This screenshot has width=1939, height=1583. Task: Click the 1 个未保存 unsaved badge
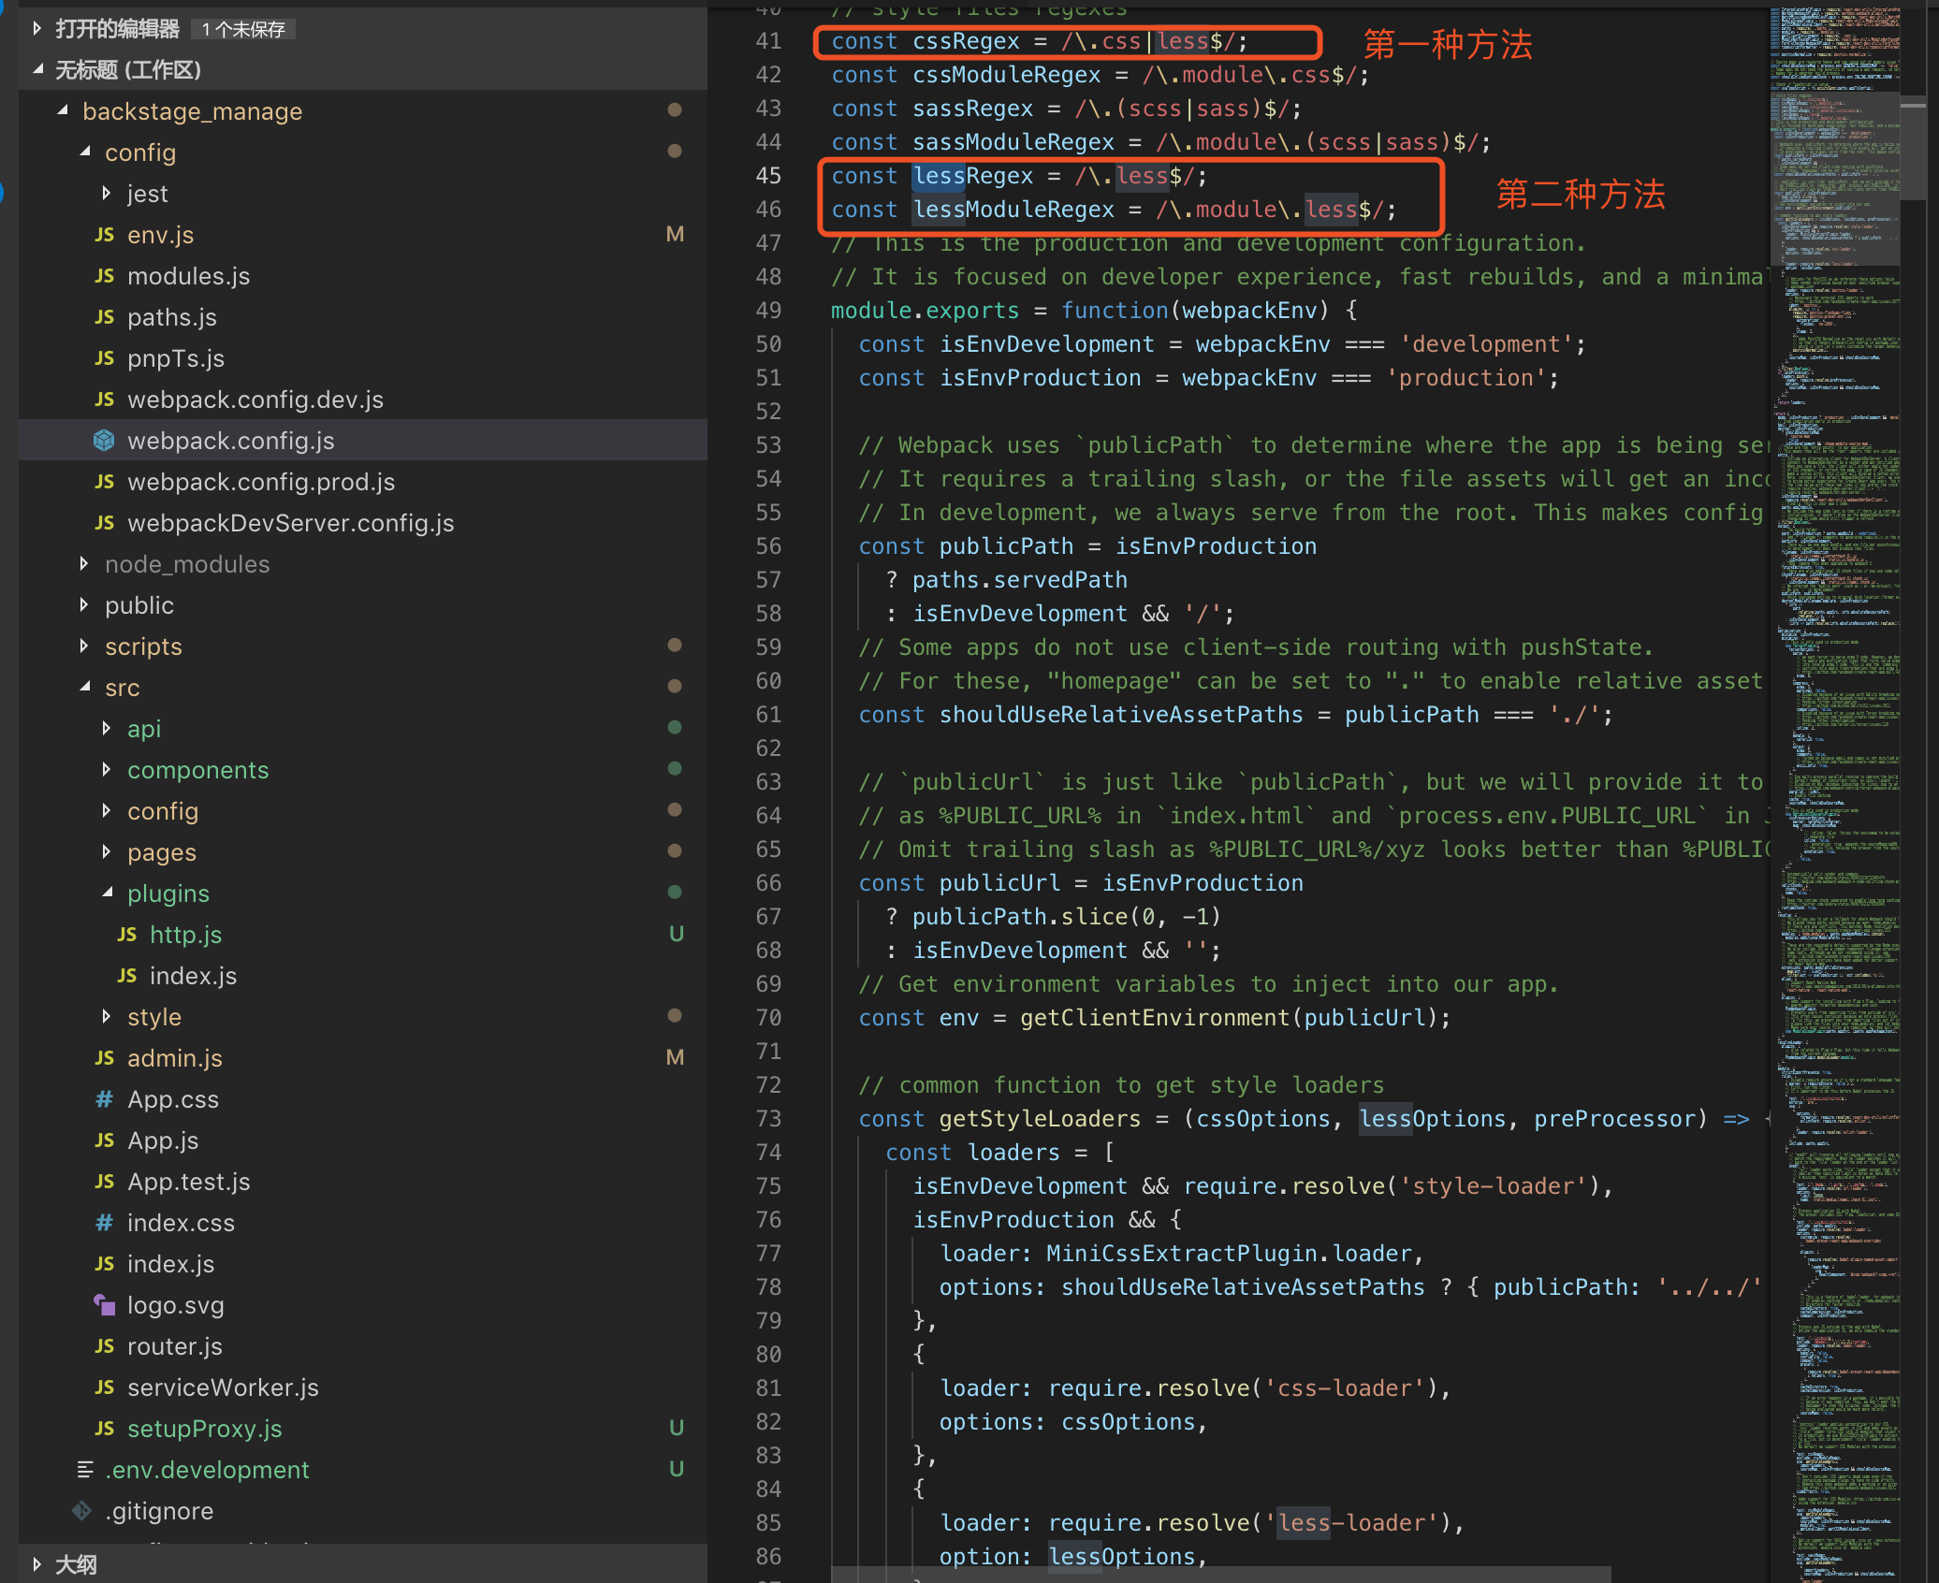(243, 29)
